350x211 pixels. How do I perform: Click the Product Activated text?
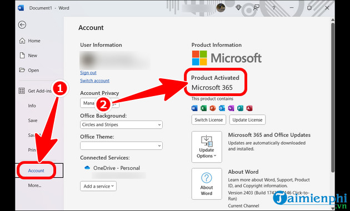coord(215,78)
